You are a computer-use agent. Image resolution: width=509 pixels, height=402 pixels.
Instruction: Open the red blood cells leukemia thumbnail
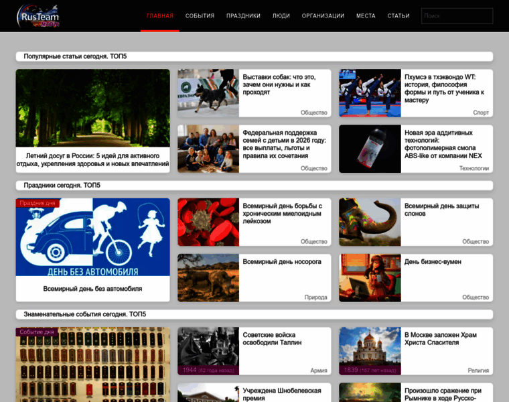pyautogui.click(x=208, y=222)
